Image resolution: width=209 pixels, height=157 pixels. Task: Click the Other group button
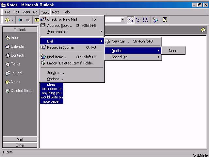pos(20,145)
